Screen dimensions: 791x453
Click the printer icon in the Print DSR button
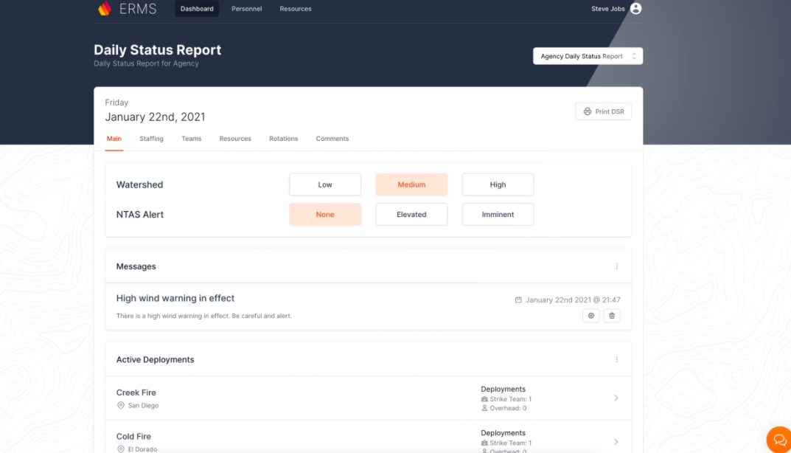click(587, 111)
